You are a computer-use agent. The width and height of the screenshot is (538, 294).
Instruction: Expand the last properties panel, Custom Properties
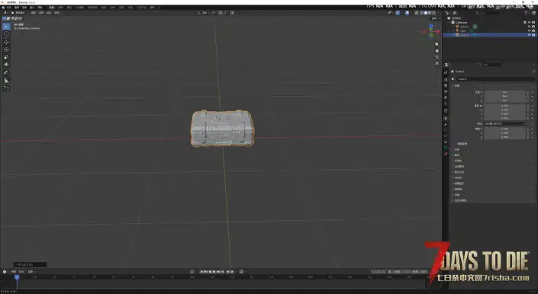[x=459, y=200]
